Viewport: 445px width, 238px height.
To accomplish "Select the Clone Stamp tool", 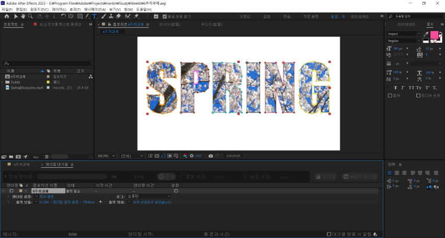I will 111,17.
